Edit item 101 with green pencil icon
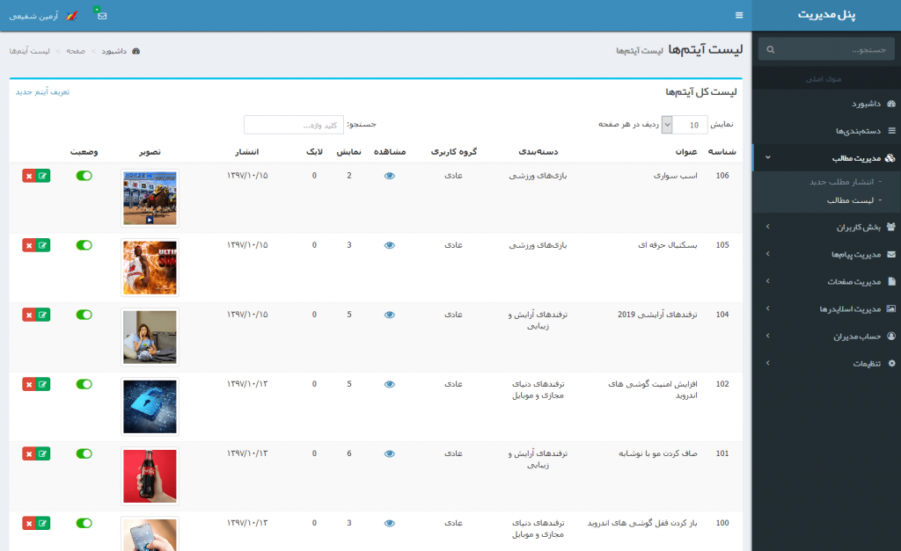The height and width of the screenshot is (551, 901). pos(43,453)
